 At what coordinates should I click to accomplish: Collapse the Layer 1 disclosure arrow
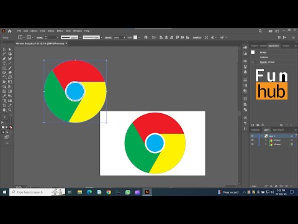262,136
